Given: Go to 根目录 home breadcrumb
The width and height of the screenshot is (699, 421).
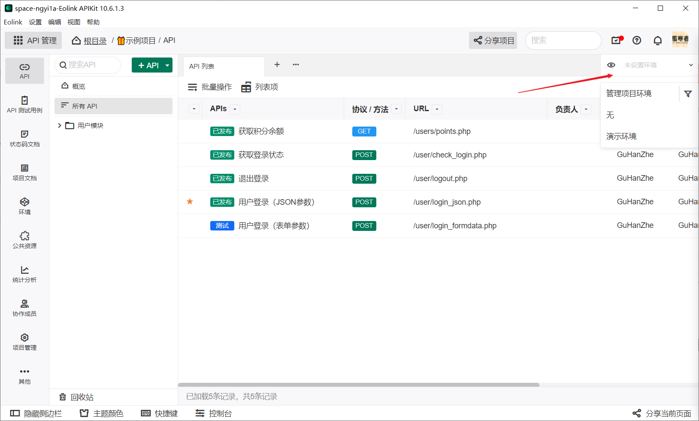Looking at the screenshot, I should [x=89, y=41].
